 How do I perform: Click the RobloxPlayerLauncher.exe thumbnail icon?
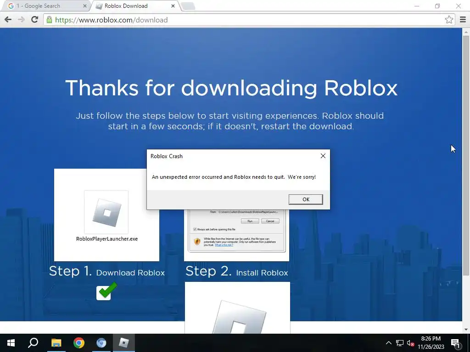[106, 212]
